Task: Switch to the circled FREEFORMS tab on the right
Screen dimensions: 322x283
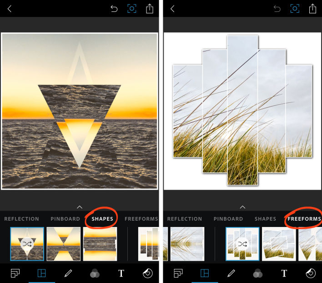Action: click(x=304, y=219)
